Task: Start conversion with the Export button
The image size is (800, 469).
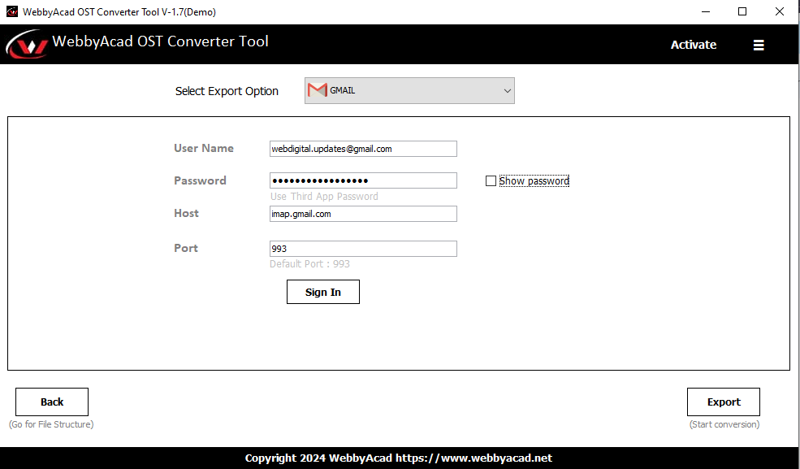Action: pos(724,402)
